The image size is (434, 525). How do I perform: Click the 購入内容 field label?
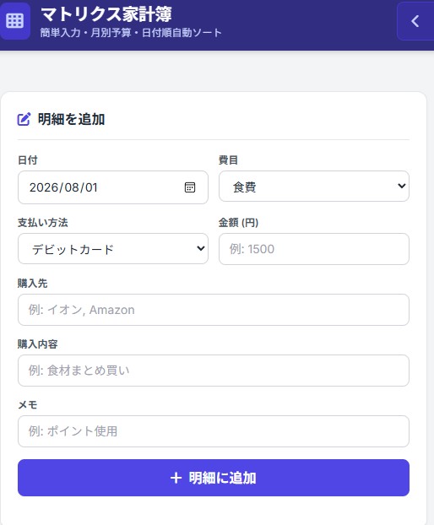37,344
